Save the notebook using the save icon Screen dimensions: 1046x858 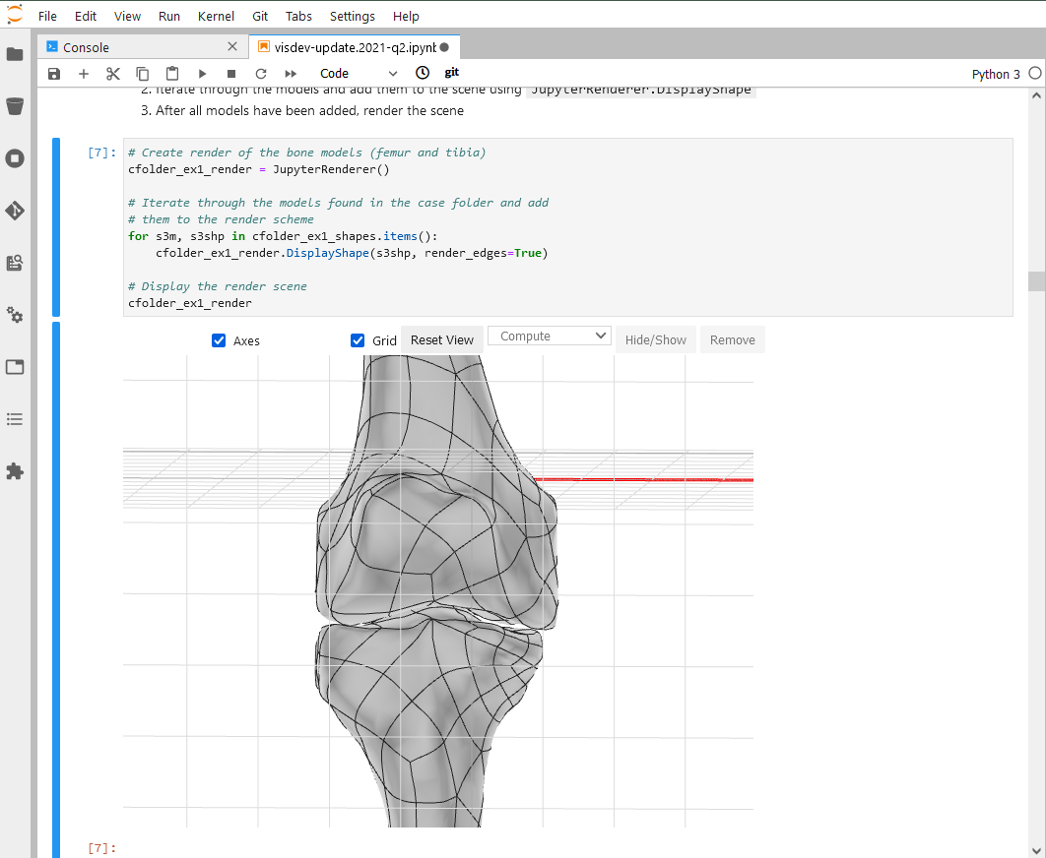53,73
